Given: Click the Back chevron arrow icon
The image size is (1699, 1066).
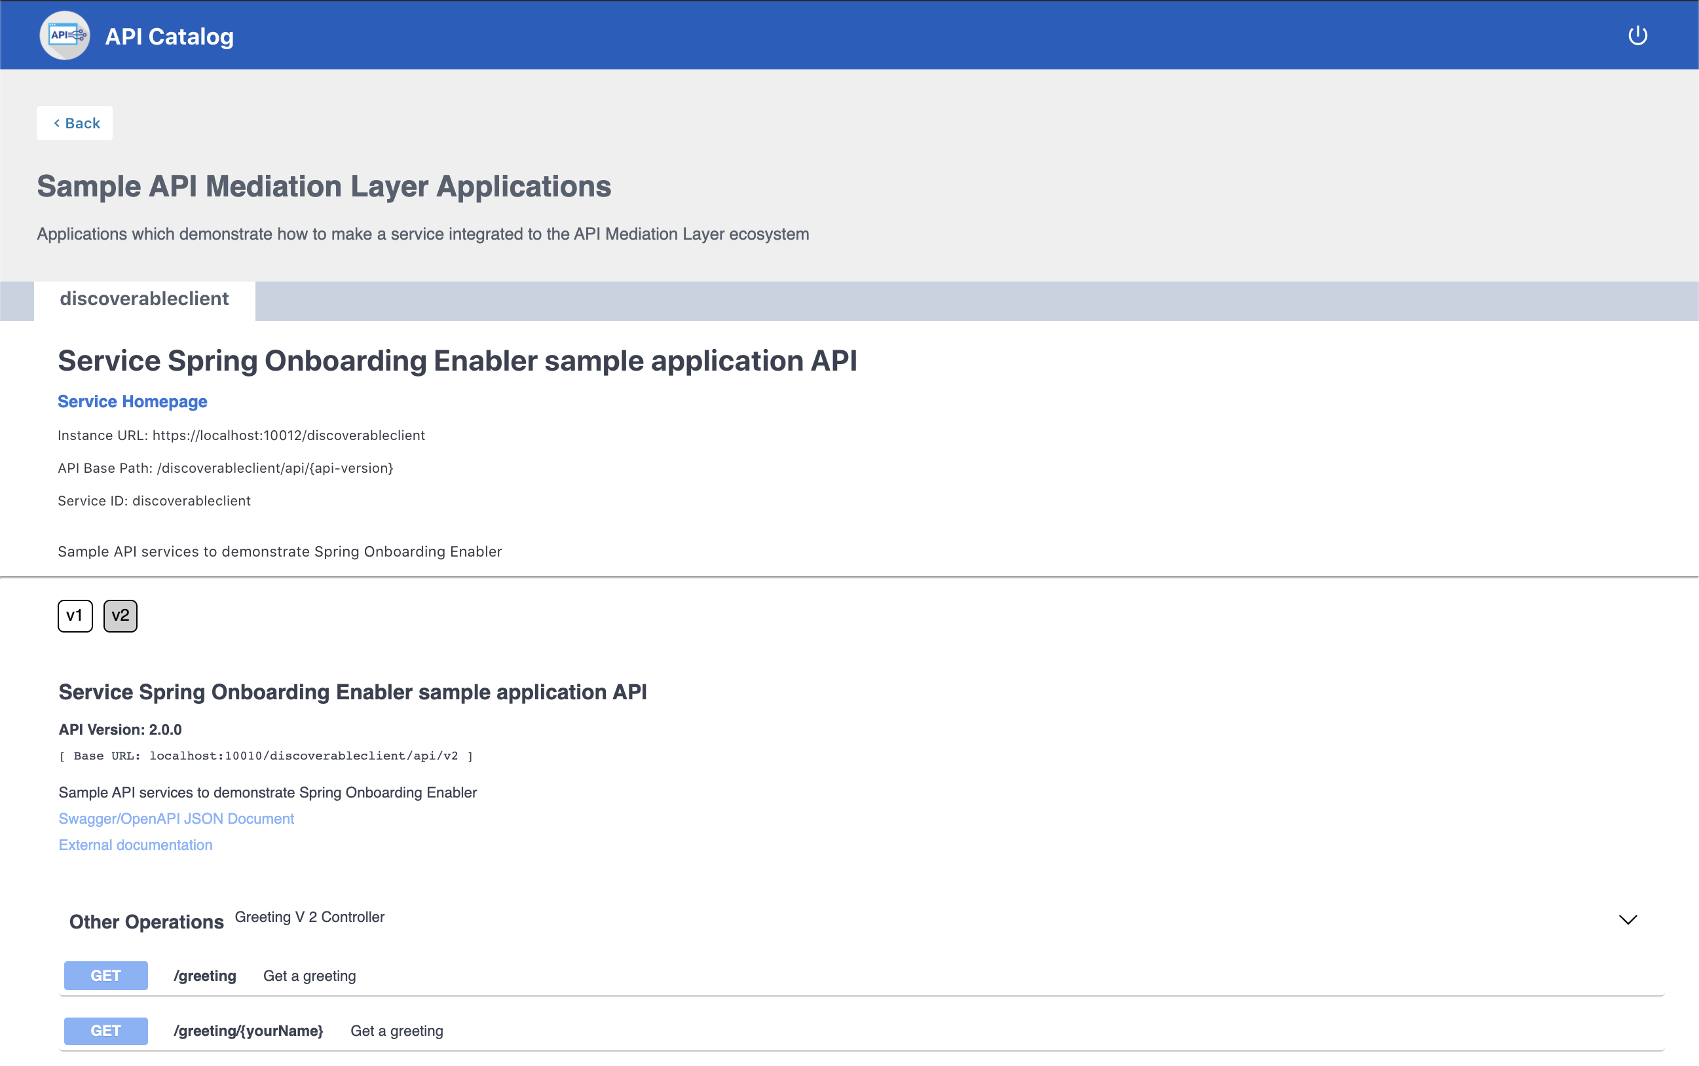Looking at the screenshot, I should [56, 123].
